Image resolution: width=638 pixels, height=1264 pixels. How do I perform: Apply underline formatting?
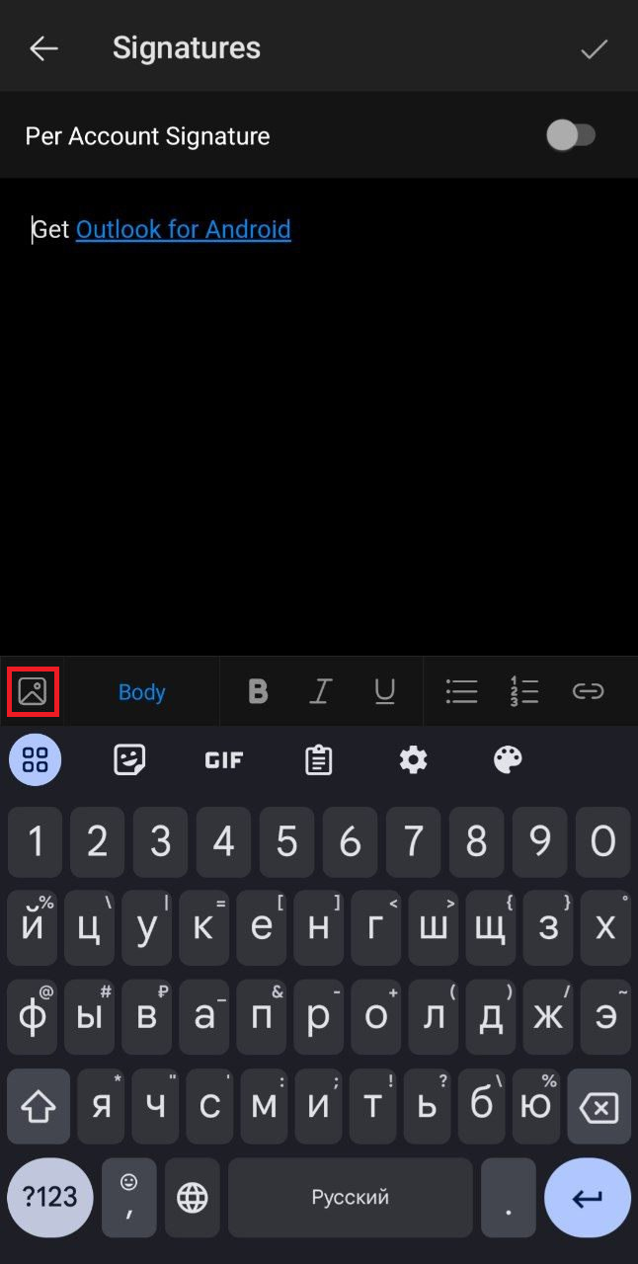(x=385, y=691)
